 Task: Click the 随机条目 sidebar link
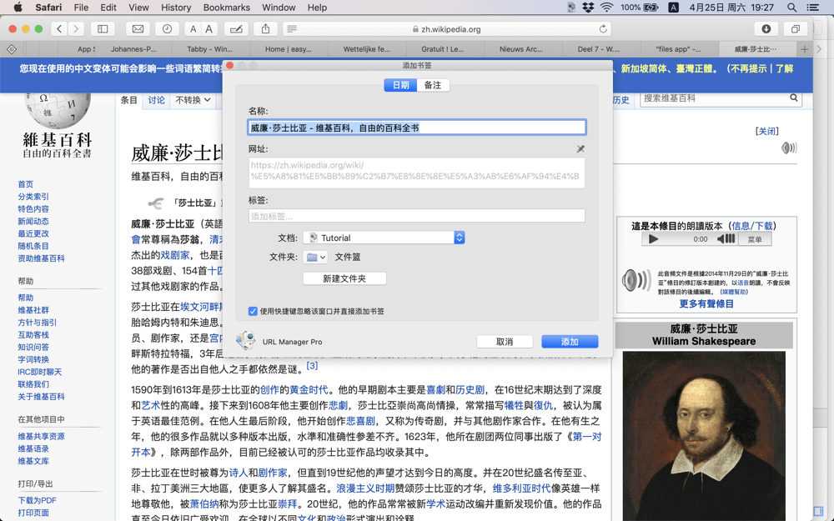[x=33, y=246]
